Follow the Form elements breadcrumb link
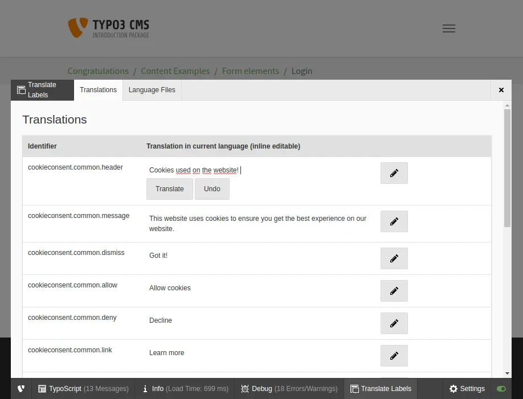The height and width of the screenshot is (399, 523). (251, 71)
